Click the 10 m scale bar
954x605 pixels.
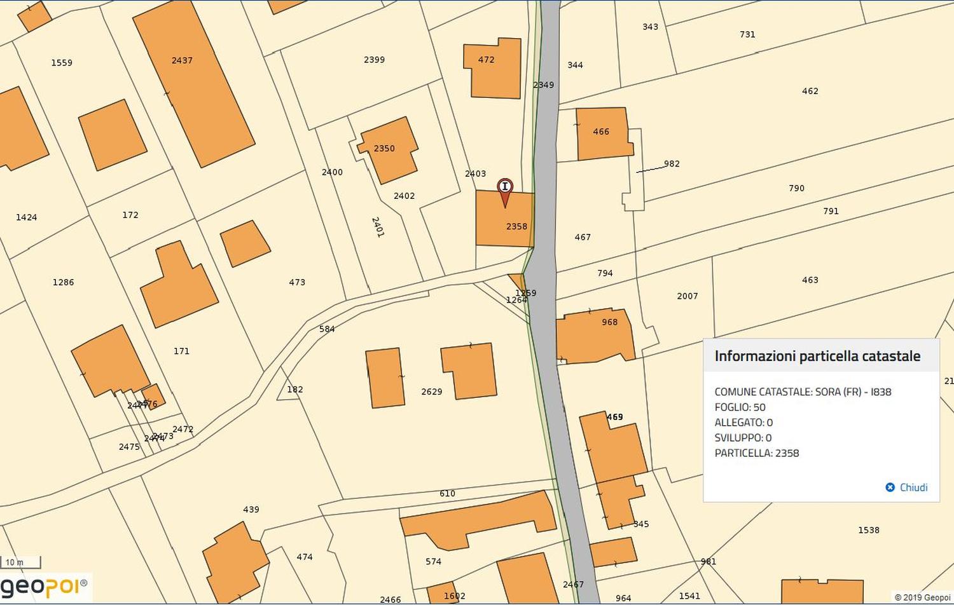click(22, 562)
